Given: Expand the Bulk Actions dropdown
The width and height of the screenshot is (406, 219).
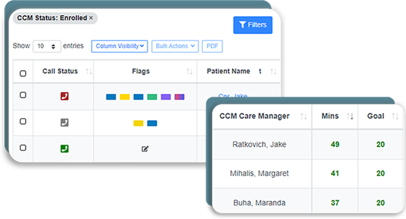Looking at the screenshot, I should pyautogui.click(x=175, y=46).
